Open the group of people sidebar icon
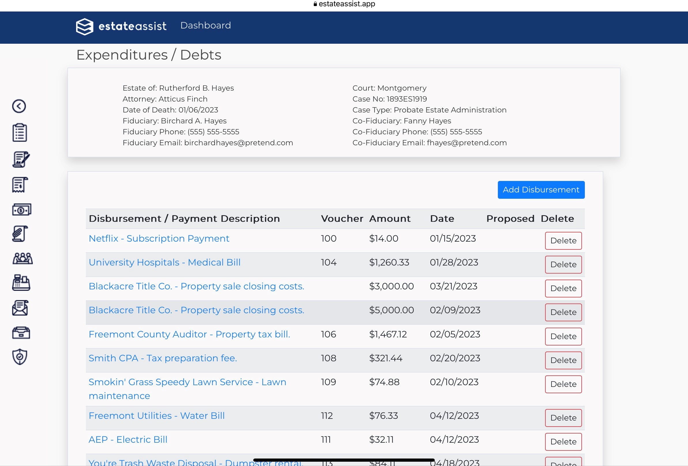688x466 pixels. click(x=22, y=259)
